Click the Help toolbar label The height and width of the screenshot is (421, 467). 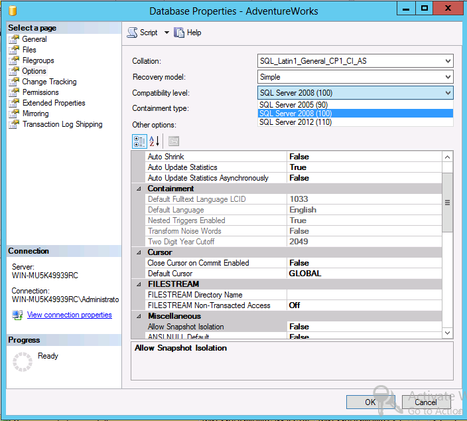(194, 33)
